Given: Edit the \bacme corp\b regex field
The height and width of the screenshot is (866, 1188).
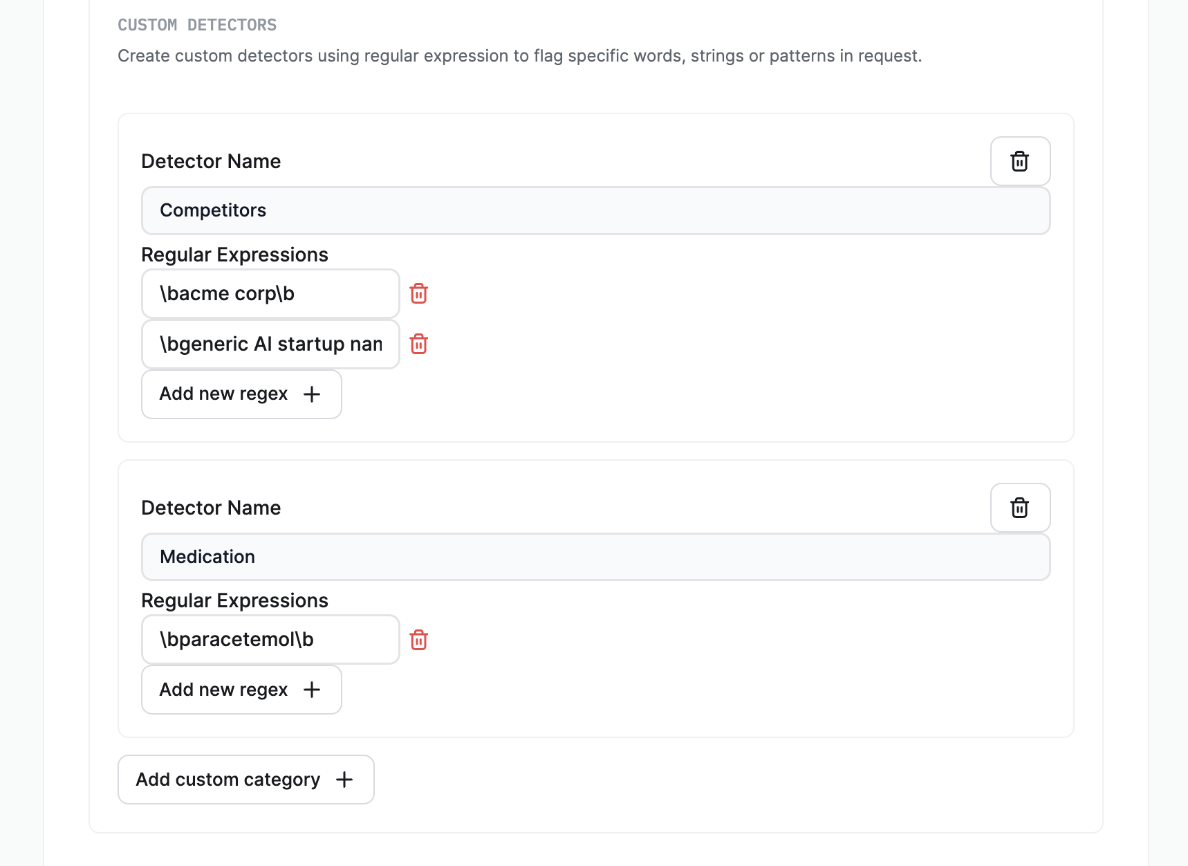Looking at the screenshot, I should (x=270, y=294).
